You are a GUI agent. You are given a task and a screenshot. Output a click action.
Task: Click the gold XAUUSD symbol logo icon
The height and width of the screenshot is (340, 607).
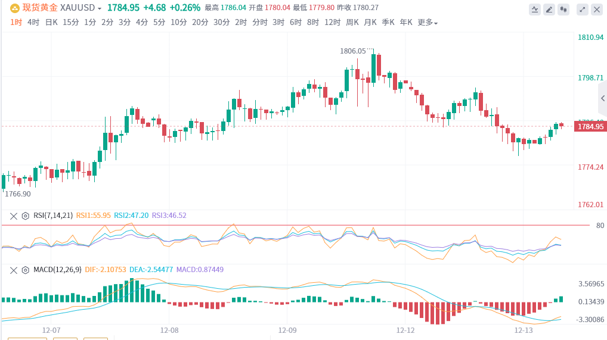15,8
